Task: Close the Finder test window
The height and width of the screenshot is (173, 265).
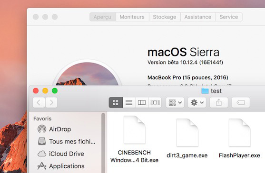Action: point(36,91)
